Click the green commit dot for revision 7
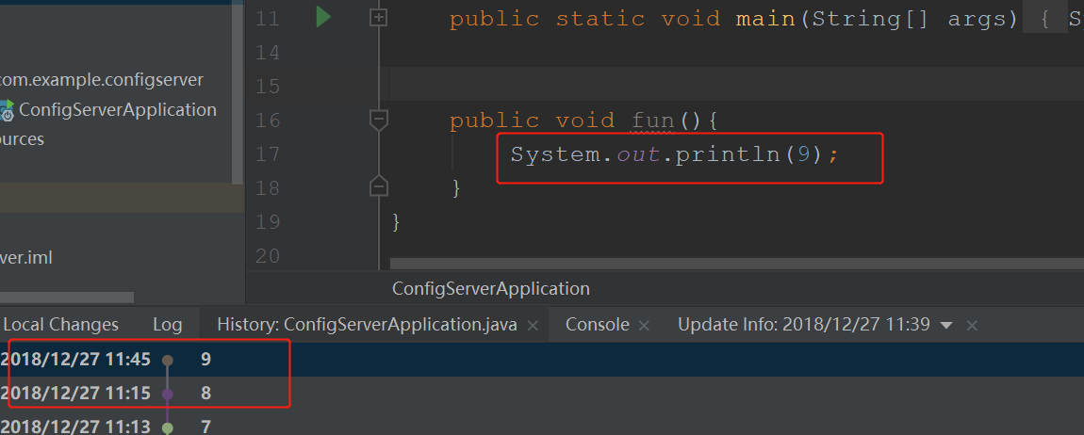Screen dimensions: 1084x435 [168, 427]
